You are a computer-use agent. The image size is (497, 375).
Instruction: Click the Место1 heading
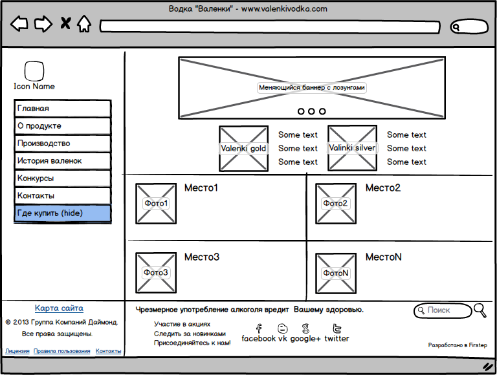[201, 187]
